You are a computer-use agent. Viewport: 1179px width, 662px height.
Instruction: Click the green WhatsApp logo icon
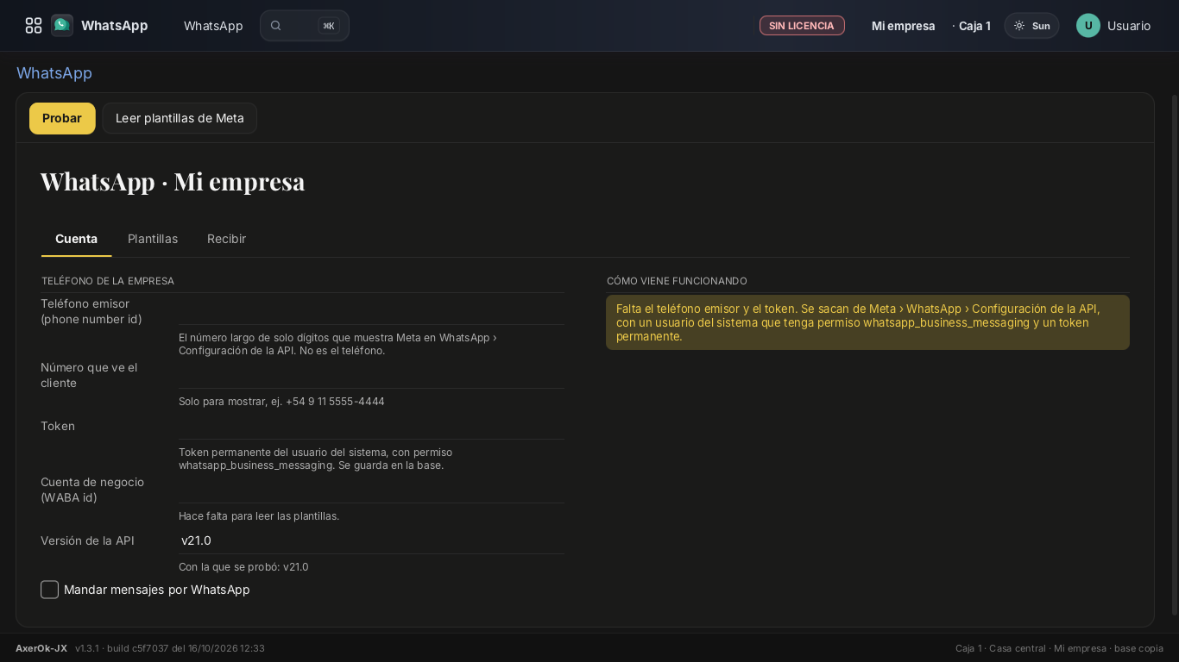[62, 26]
